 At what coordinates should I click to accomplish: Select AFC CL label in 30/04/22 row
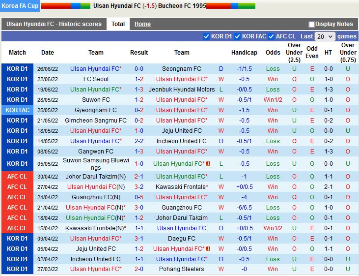tap(17, 177)
